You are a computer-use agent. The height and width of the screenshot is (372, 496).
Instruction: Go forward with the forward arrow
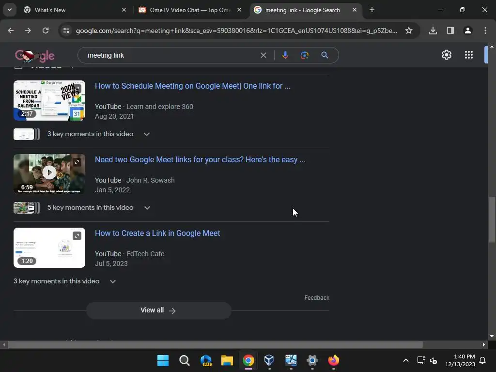(x=28, y=31)
